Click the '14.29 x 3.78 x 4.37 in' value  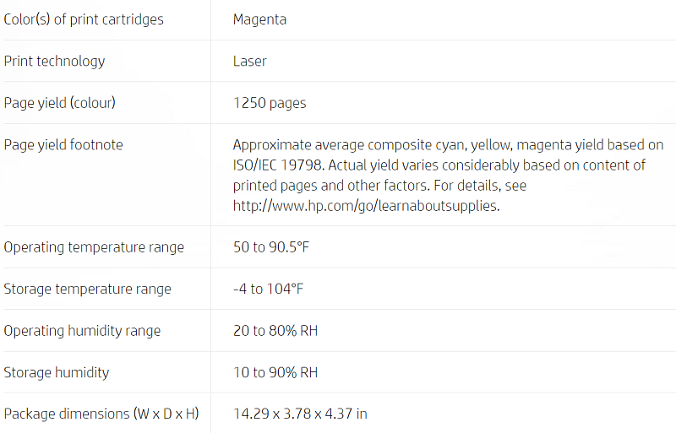tap(300, 414)
